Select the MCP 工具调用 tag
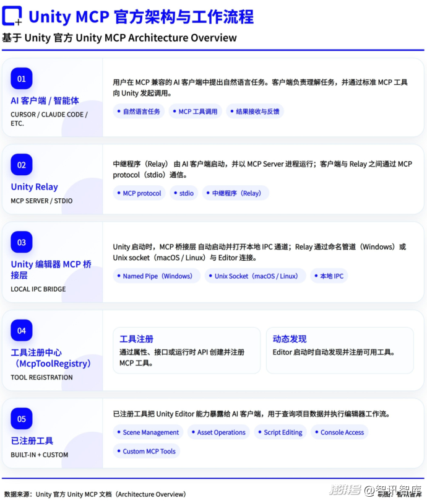The width and height of the screenshot is (427, 503). [x=195, y=112]
